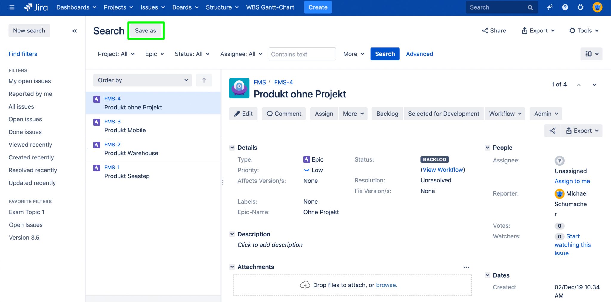Image resolution: width=611 pixels, height=302 pixels.
Task: Click the feedback megaphone icon
Action: [x=550, y=7]
